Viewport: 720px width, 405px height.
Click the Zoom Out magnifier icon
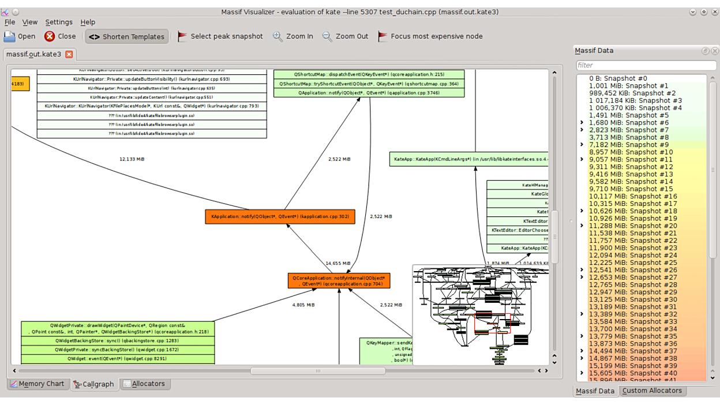327,36
